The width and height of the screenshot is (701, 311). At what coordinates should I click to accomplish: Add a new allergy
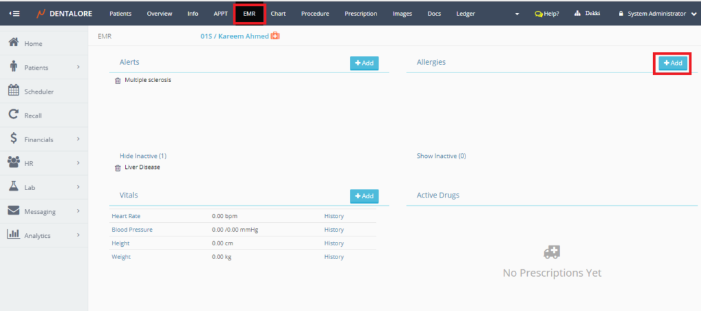[x=672, y=63]
